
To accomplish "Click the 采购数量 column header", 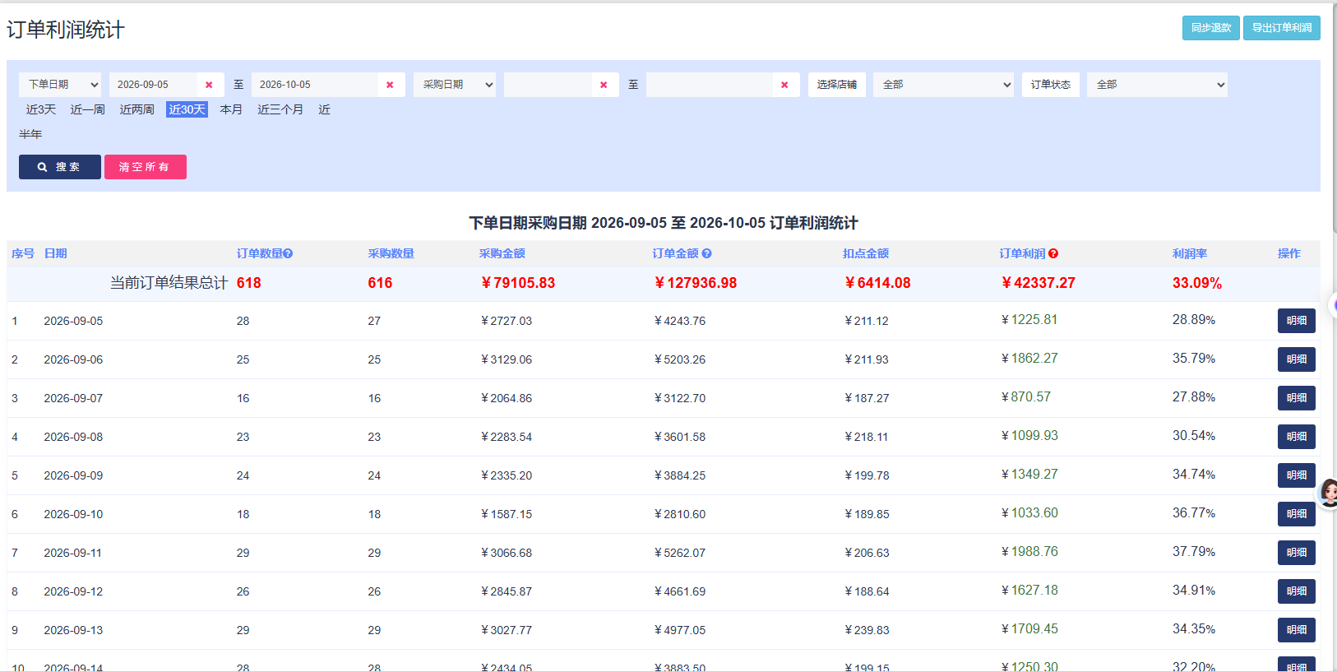I will 391,254.
